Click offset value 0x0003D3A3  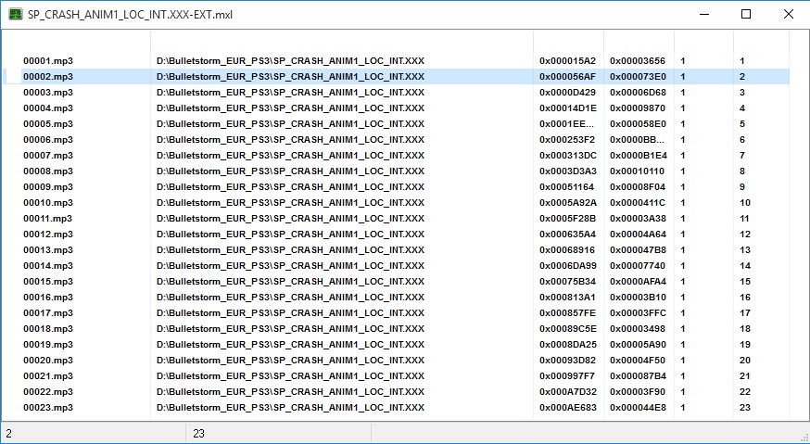568,171
